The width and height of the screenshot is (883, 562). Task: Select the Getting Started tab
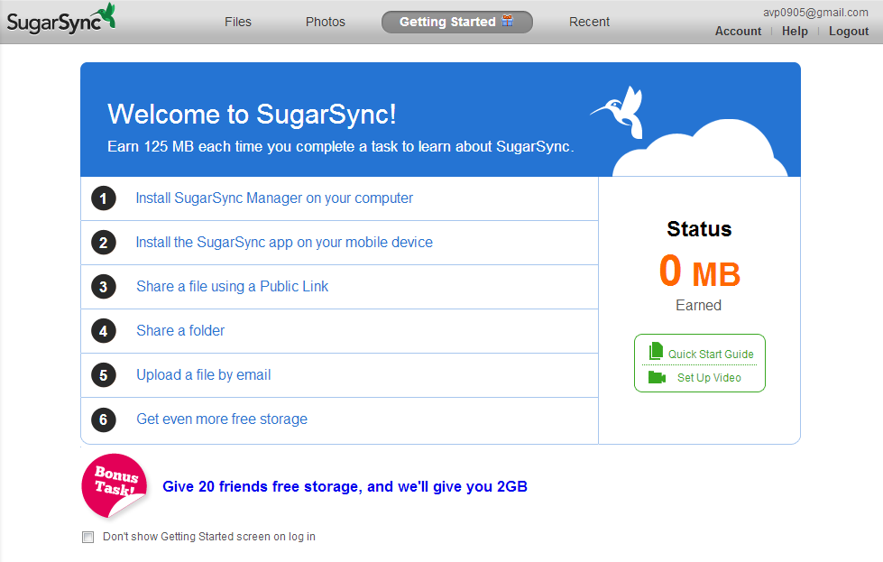point(456,22)
